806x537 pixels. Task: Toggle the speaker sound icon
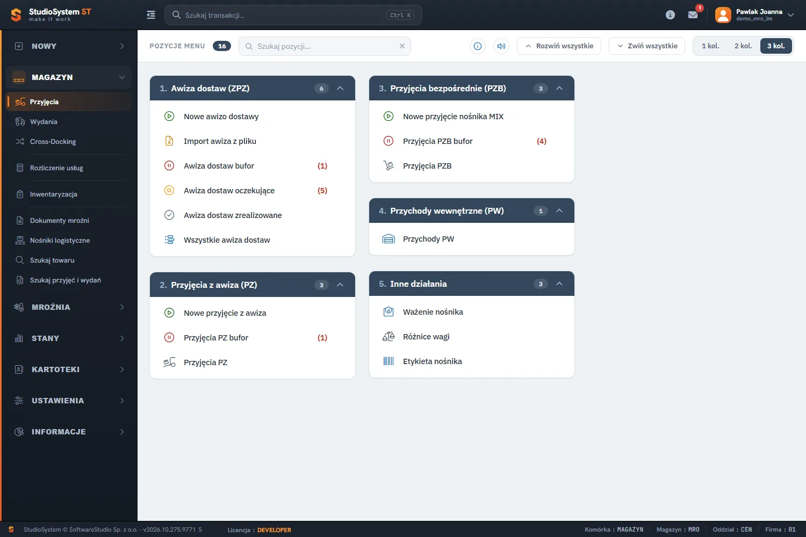[501, 46]
